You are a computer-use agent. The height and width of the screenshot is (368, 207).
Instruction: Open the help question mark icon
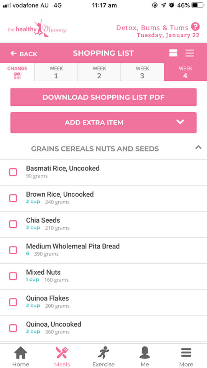point(195,26)
